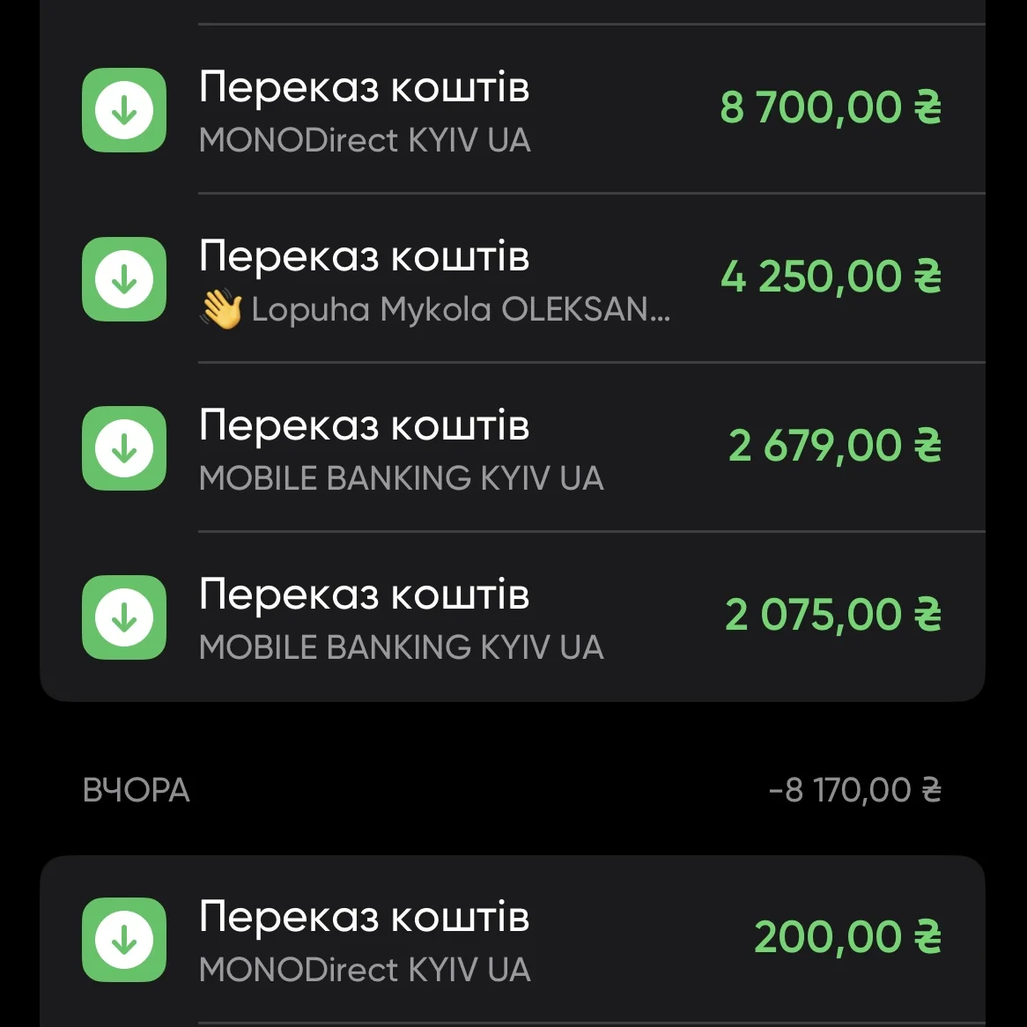Image resolution: width=1027 pixels, height=1027 pixels.
Task: Click the 2 679,00 ₴ amount
Action: point(834,447)
